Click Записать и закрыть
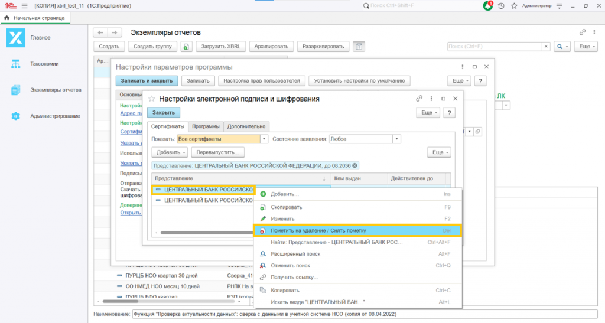 tap(147, 81)
